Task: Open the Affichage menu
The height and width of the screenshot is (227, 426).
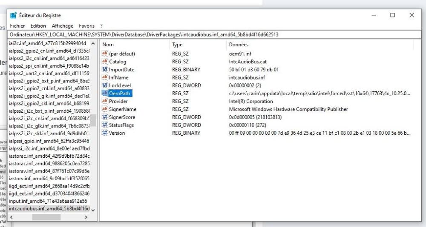Action: (63, 26)
